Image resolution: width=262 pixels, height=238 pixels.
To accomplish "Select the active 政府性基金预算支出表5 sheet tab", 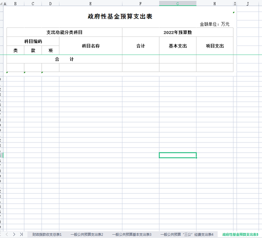I will pyautogui.click(x=240, y=234).
